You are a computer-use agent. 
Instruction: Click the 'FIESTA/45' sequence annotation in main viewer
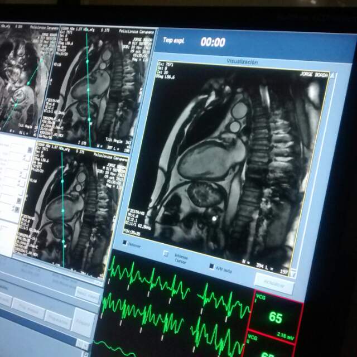[136, 211]
